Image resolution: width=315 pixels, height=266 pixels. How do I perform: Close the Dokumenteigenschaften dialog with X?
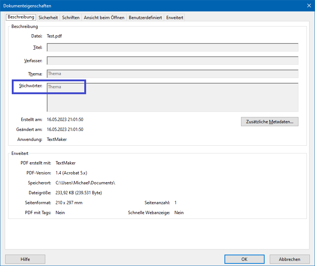click(309, 6)
